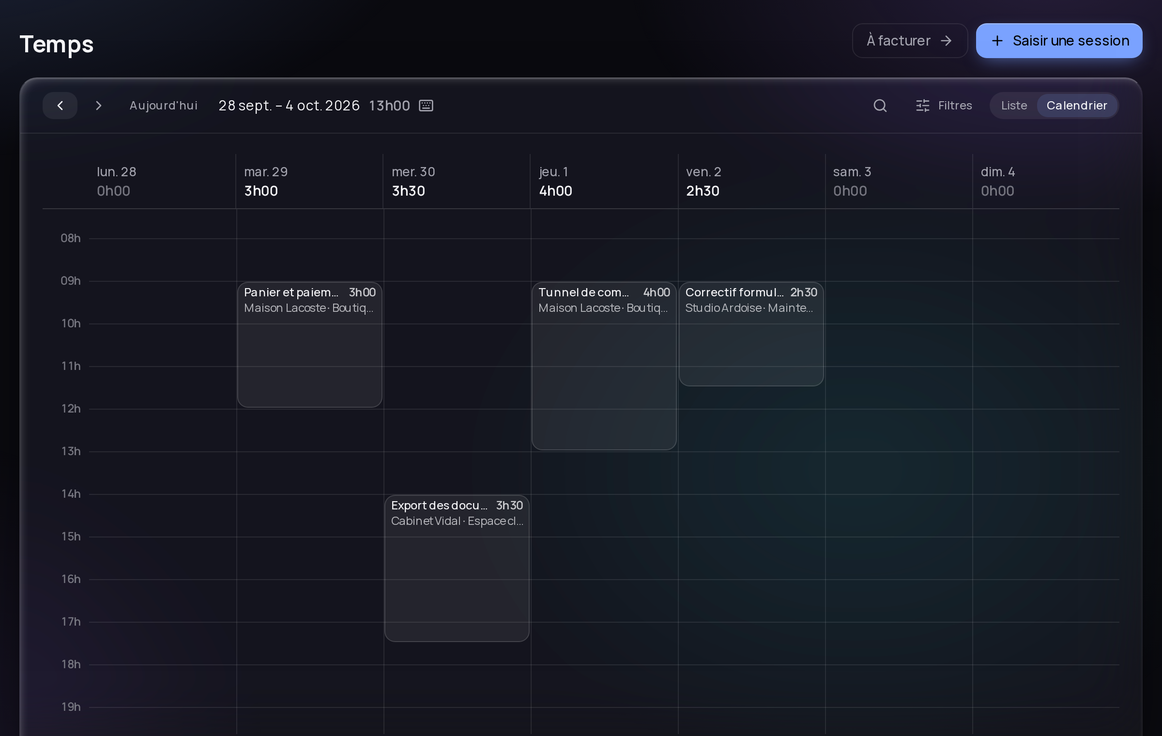Open the search magnifier
1162x736 pixels.
(880, 106)
